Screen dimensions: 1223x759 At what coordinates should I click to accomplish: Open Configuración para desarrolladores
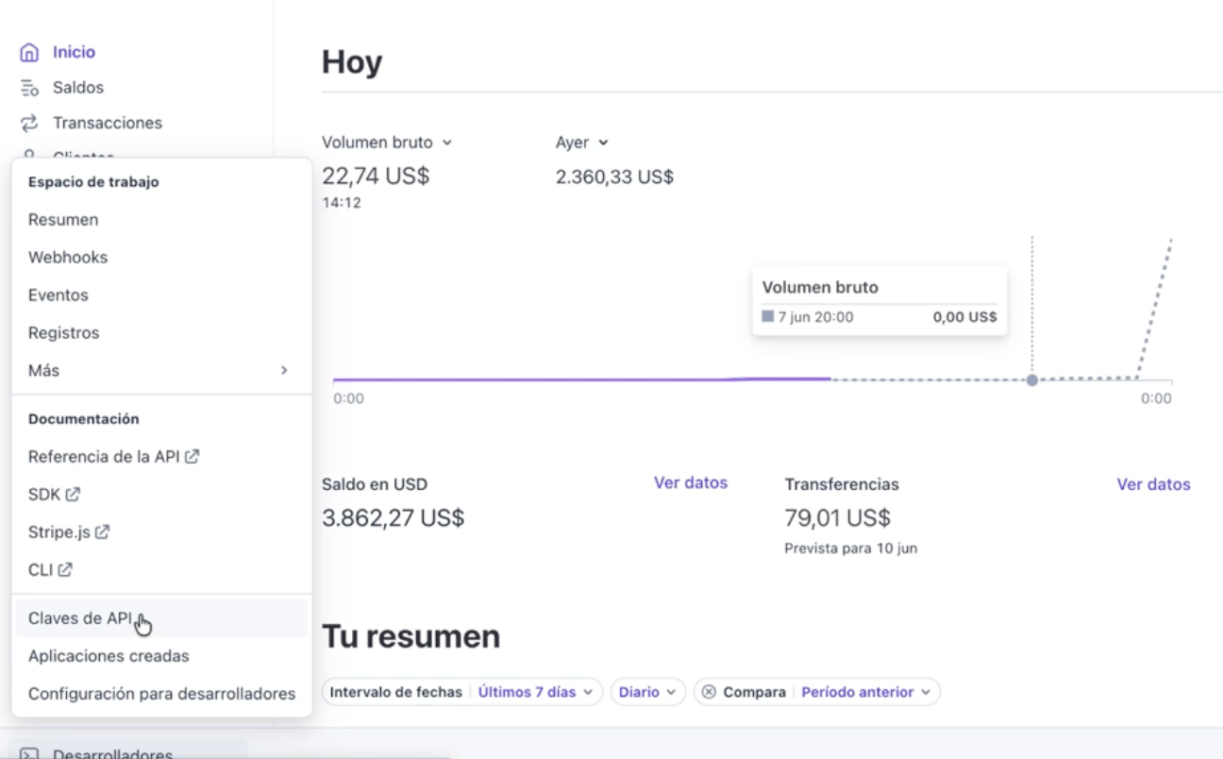(161, 694)
